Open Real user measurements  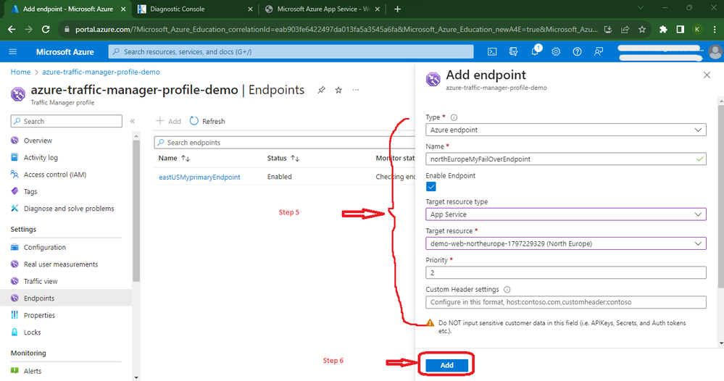click(60, 264)
